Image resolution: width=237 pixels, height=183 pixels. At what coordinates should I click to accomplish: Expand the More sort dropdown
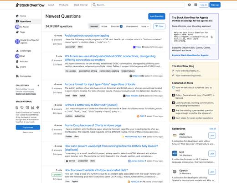point(145,27)
